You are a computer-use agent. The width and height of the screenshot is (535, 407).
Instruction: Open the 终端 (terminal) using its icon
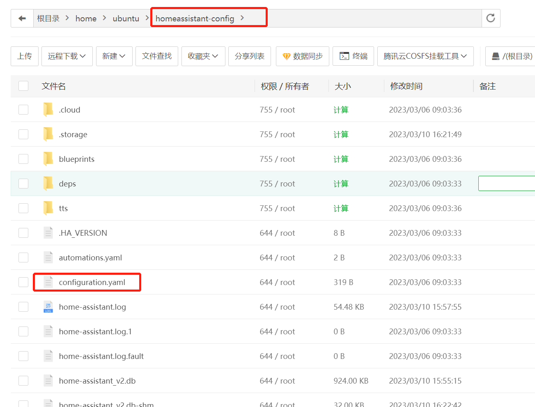coord(344,56)
